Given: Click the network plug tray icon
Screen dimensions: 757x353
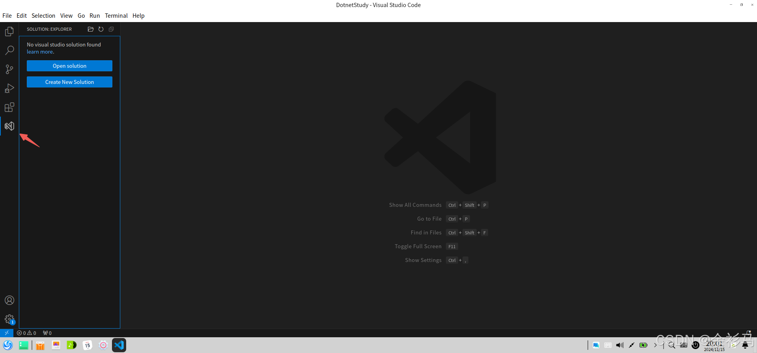Looking at the screenshot, I should [632, 345].
